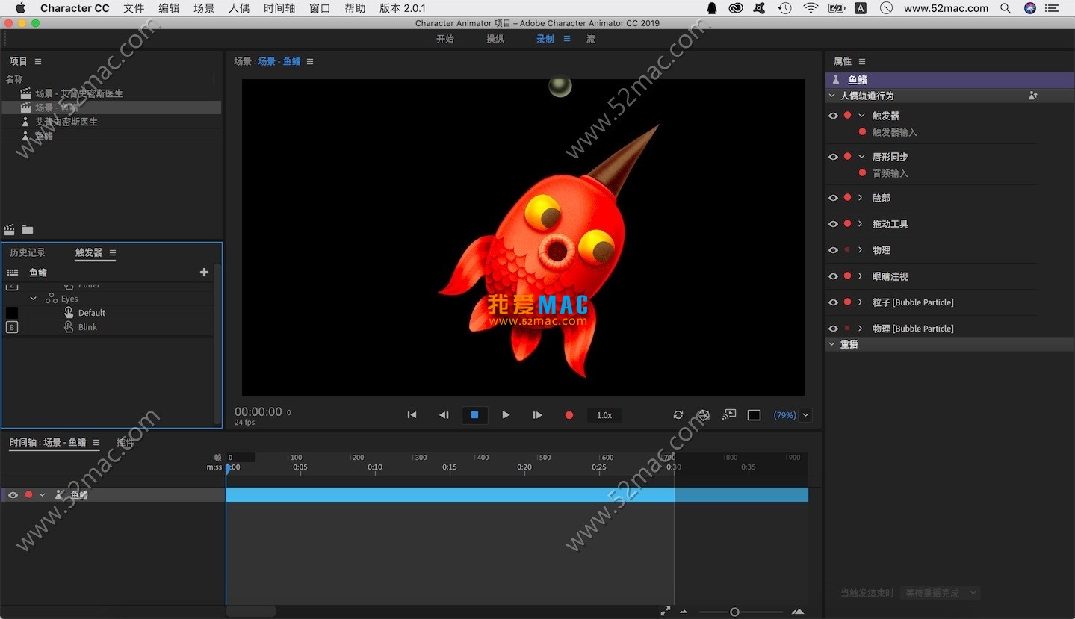This screenshot has height=619, width=1075.
Task: Click the keyboard layout icon beside 鱼鳍 in 触发器 panel
Action: coord(13,273)
